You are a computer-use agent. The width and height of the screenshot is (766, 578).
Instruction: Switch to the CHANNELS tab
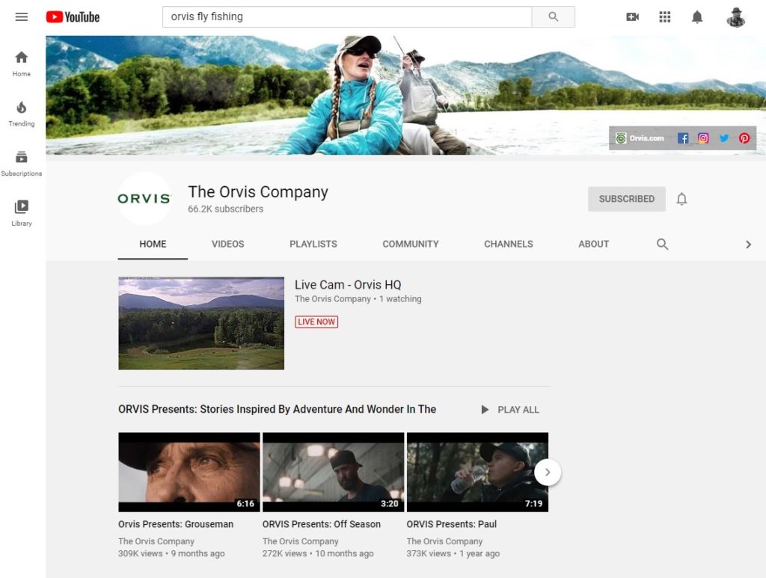(x=509, y=244)
